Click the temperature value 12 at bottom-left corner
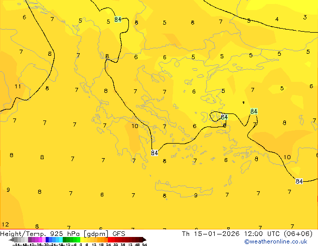The height and width of the screenshot is (246, 318). (6, 224)
